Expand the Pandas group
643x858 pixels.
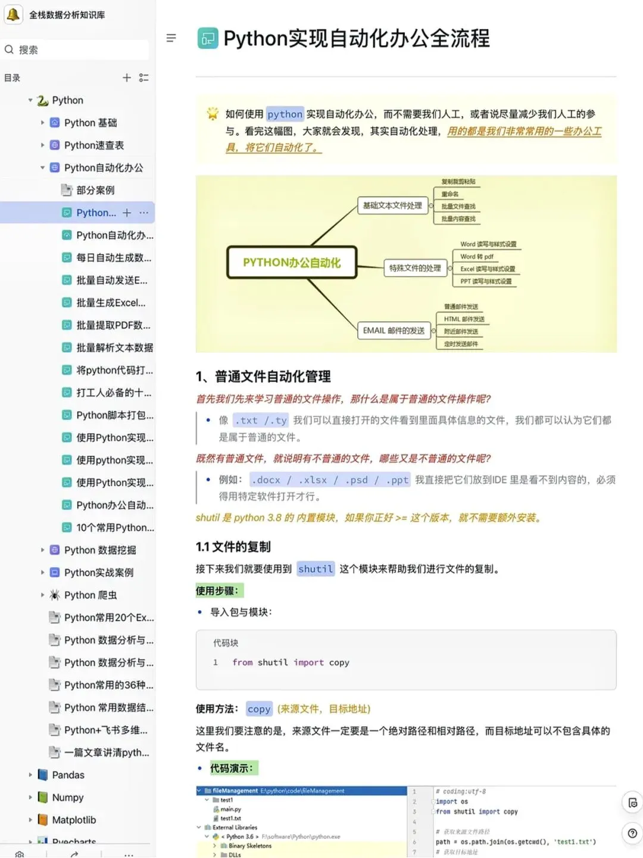(30, 775)
